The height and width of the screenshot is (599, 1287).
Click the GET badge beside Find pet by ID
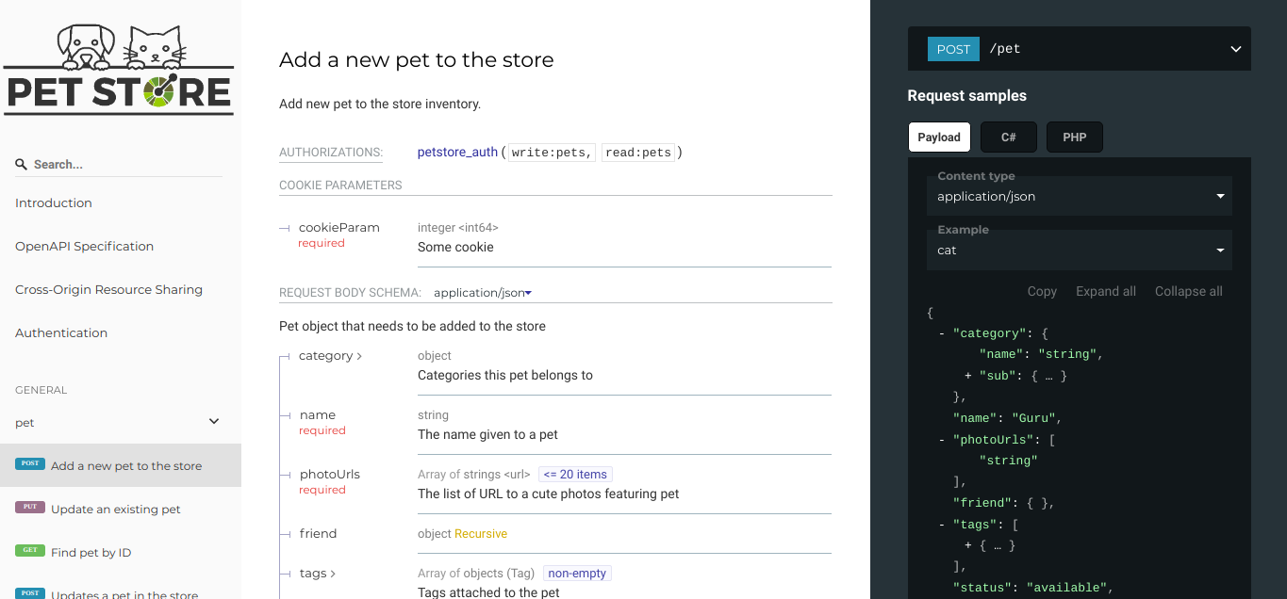[30, 550]
